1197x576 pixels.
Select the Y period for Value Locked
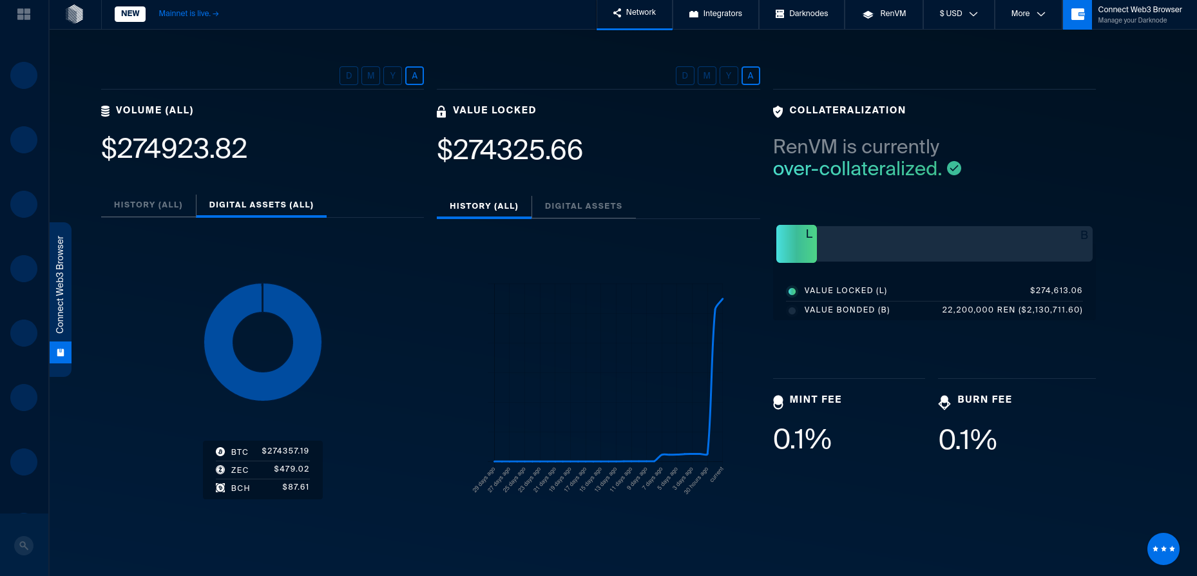click(x=729, y=76)
